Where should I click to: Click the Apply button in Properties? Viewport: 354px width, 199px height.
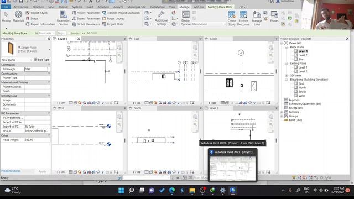pos(42,171)
